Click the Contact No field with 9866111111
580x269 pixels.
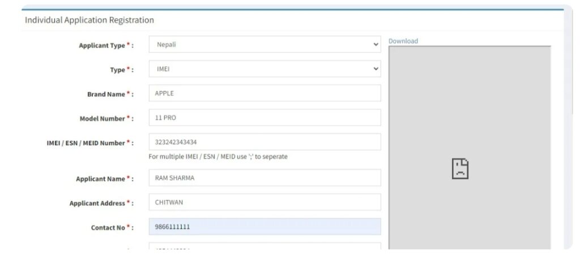point(265,227)
